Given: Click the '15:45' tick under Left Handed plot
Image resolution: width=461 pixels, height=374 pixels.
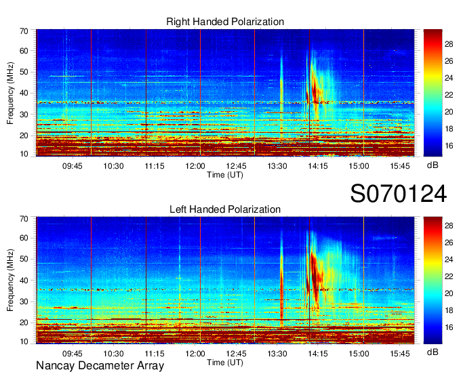Looking at the screenshot, I should (400, 354).
